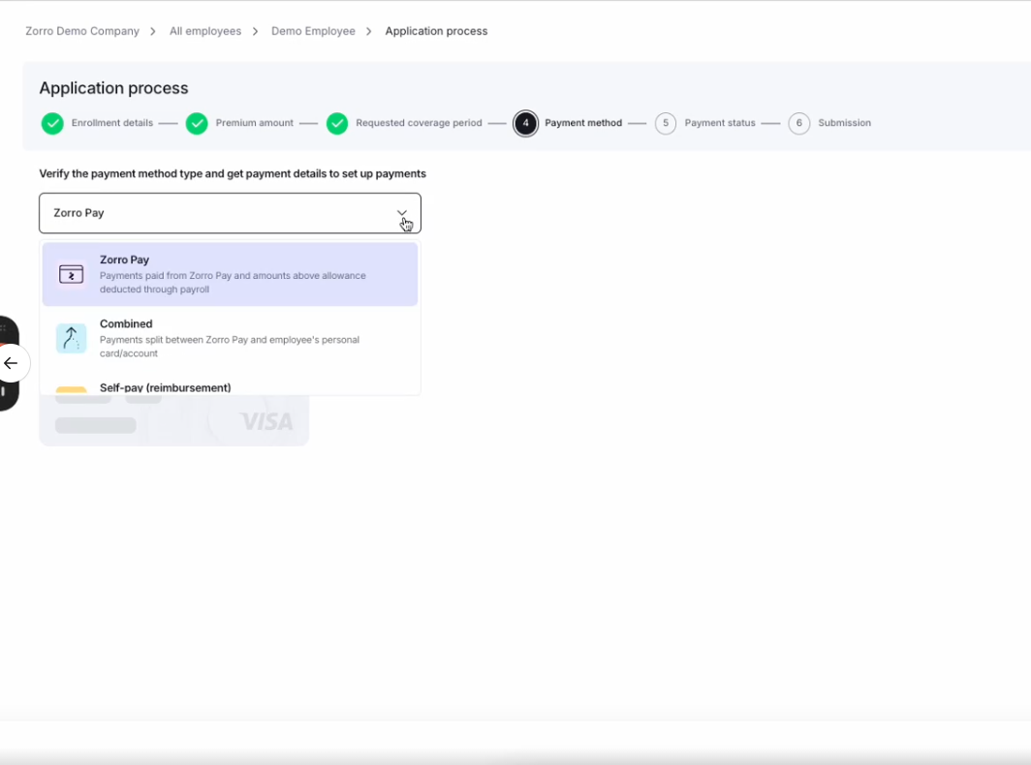1031x765 pixels.
Task: Click the "Verify the payment method type" heading
Action: pos(233,173)
